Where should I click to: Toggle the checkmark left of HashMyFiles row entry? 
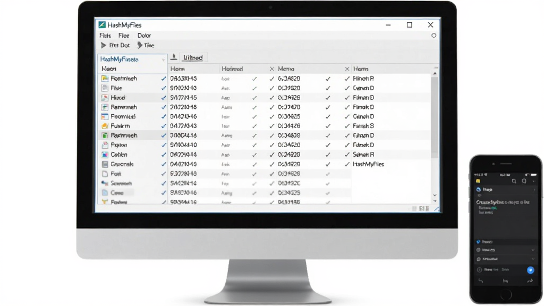[347, 165]
